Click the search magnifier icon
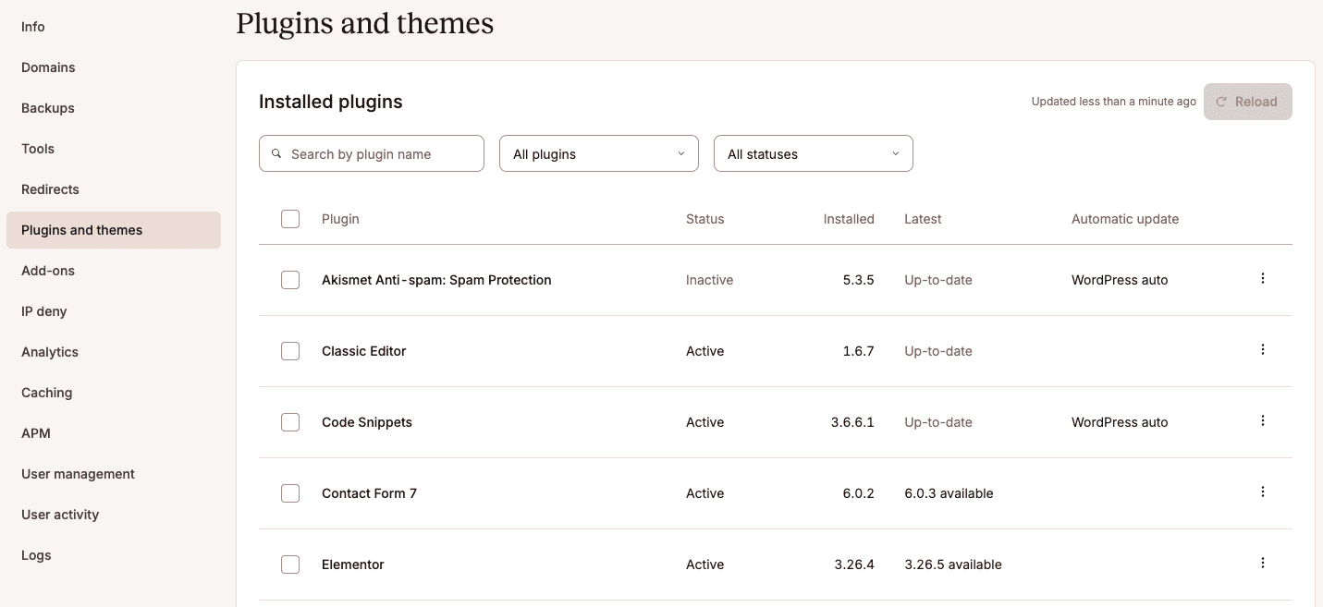The width and height of the screenshot is (1323, 607). [277, 154]
